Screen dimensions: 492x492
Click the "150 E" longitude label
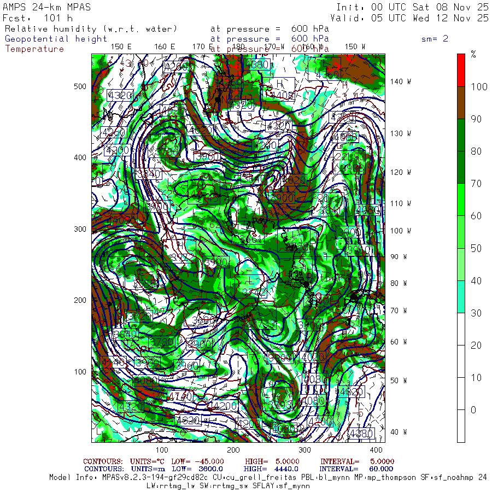[x=121, y=47]
